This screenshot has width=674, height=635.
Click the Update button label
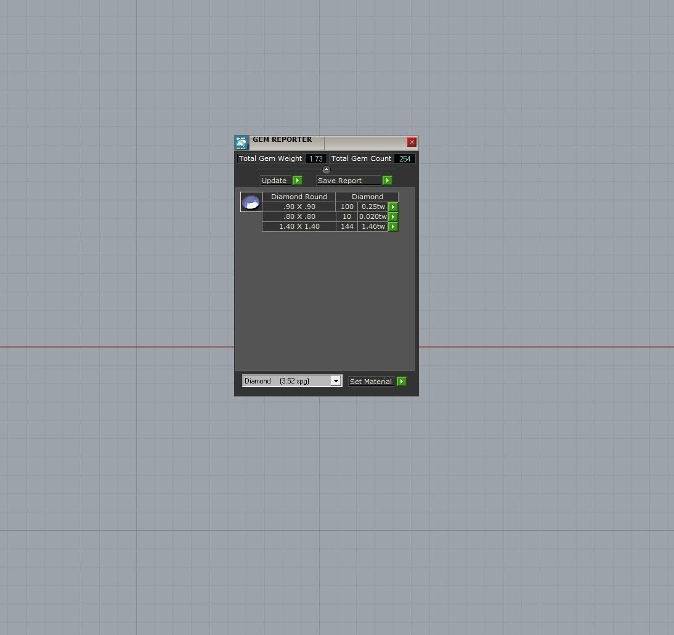276,180
